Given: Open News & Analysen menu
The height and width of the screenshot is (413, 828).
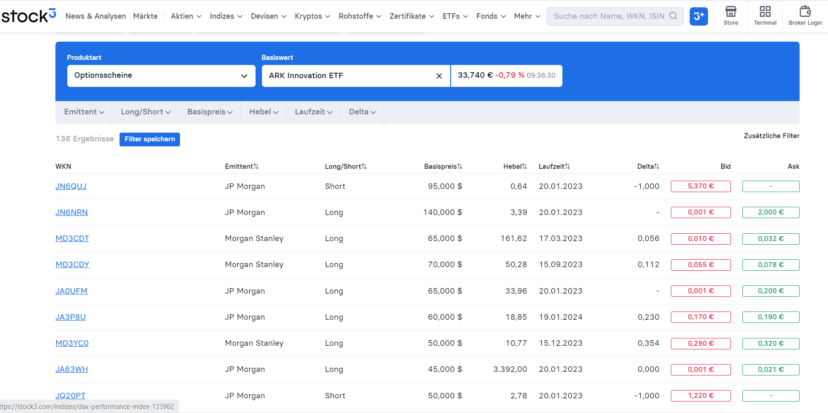Looking at the screenshot, I should pyautogui.click(x=96, y=16).
